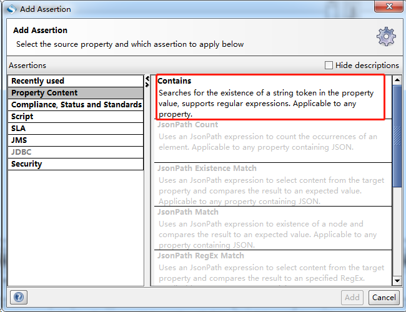Close the Add Assertion dialog window
Viewport: 406px width, 312px height.
pos(389,6)
